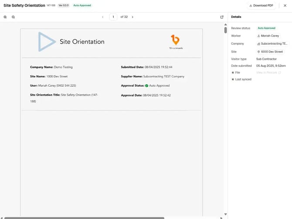
Task: Click the Procore icon next to File
Action: click(x=233, y=73)
